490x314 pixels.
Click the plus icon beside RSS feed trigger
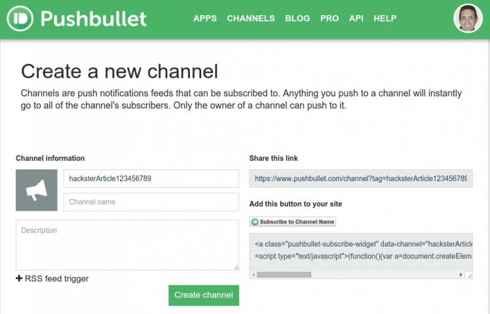click(20, 279)
